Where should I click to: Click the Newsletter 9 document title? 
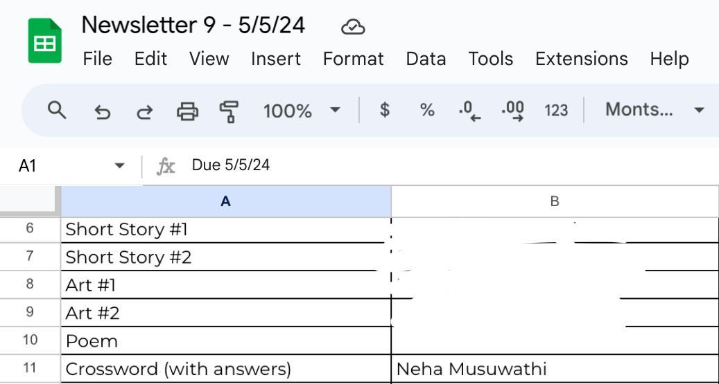[x=193, y=26]
